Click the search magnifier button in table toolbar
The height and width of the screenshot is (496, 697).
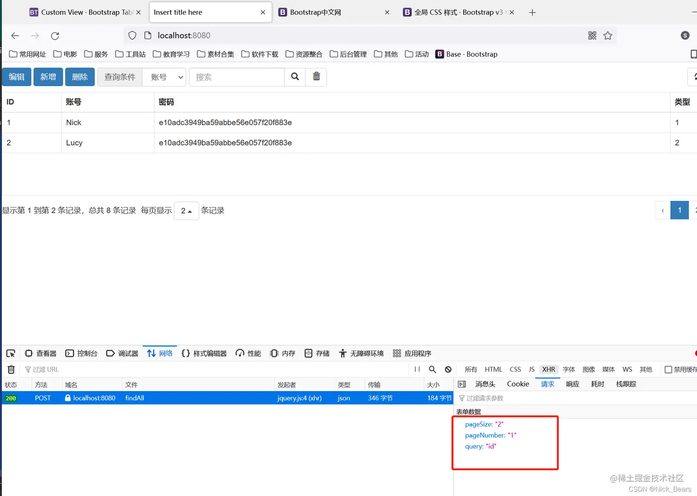(295, 77)
